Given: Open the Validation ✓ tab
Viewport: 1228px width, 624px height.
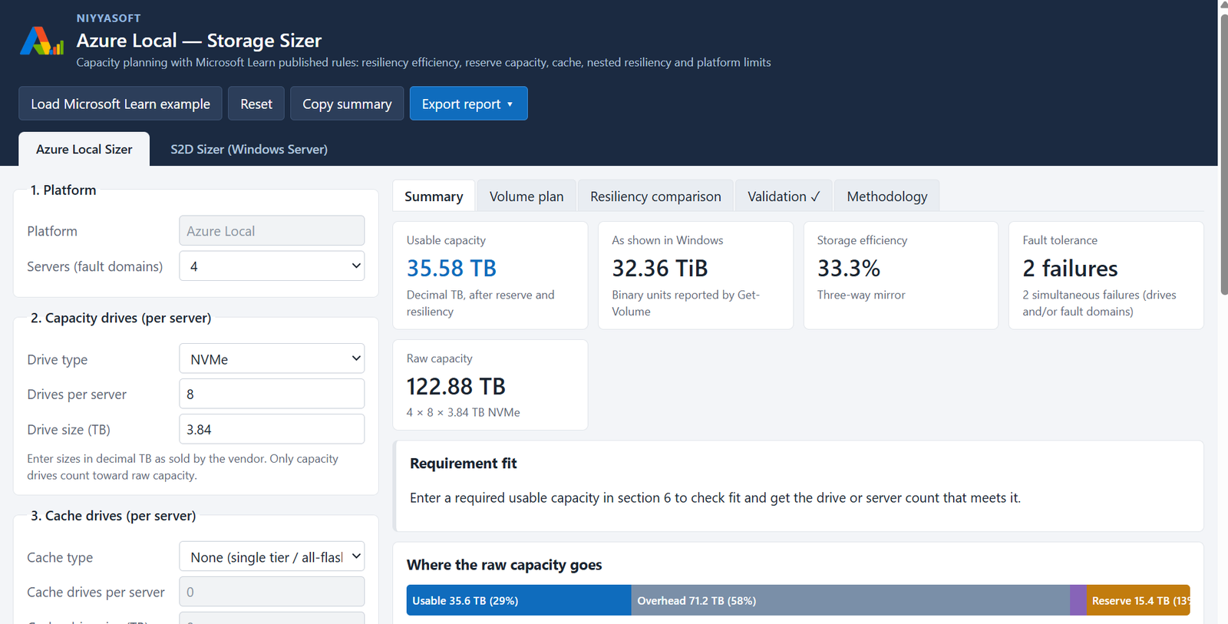Looking at the screenshot, I should [784, 196].
